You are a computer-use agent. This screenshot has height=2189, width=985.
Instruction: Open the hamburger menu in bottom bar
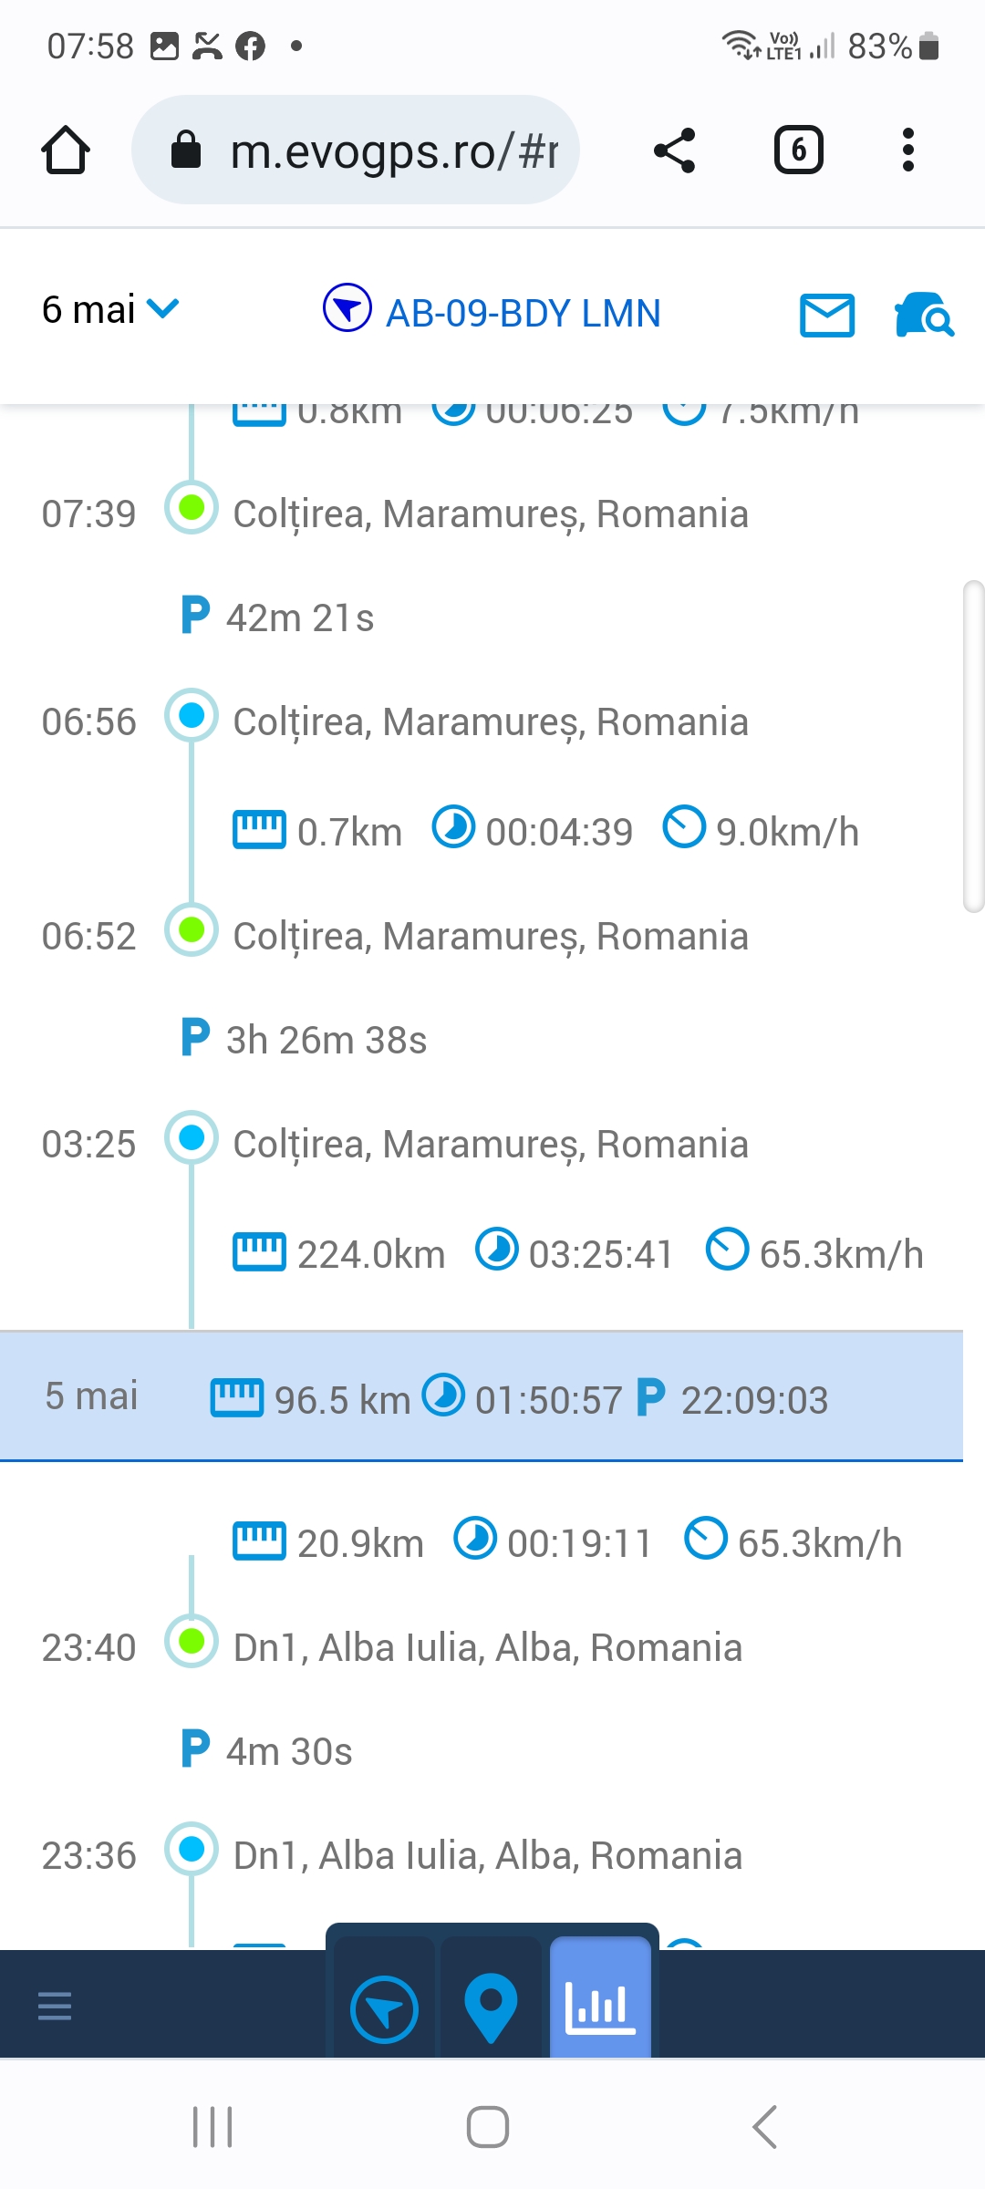(x=55, y=2006)
